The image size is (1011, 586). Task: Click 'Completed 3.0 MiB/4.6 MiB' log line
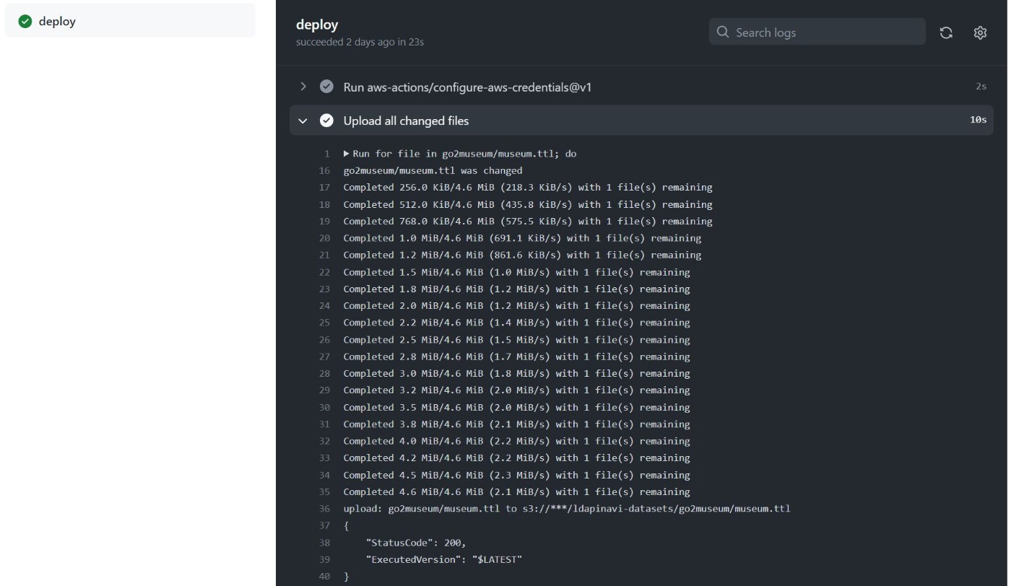[516, 373]
